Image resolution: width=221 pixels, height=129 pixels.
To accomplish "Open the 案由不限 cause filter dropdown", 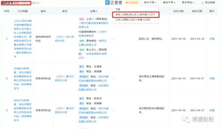I will (169, 2).
